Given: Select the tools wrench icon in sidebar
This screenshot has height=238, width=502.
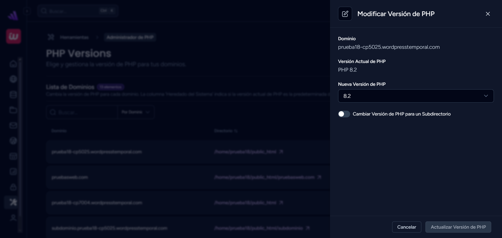Looking at the screenshot, I should point(13,202).
